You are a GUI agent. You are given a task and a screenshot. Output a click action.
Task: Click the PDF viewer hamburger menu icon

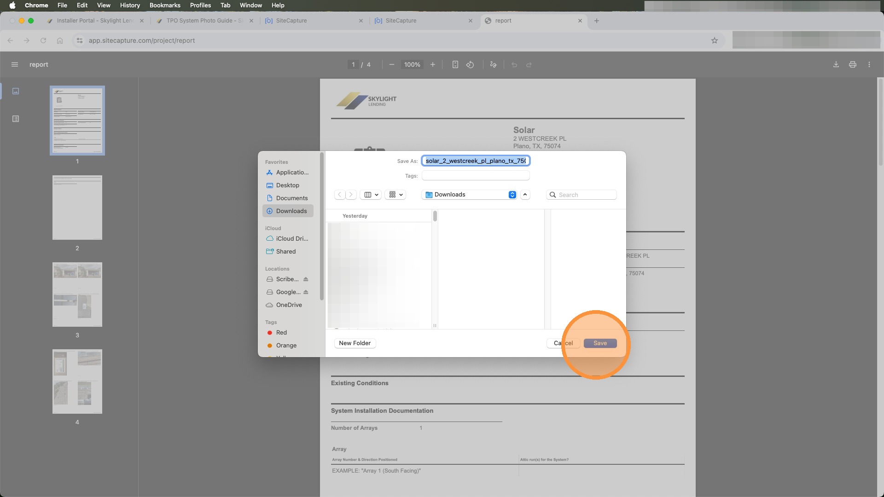point(15,64)
